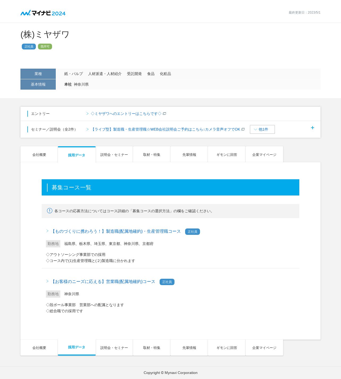
Task: Click the external-link icon after the WEB会社説明会 link
Action: point(243,129)
